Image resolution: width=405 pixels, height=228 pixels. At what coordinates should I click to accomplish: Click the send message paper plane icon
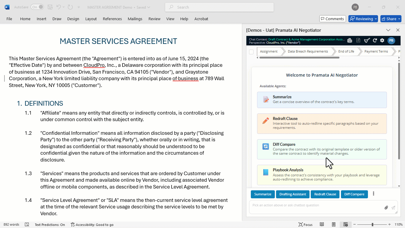point(393,208)
